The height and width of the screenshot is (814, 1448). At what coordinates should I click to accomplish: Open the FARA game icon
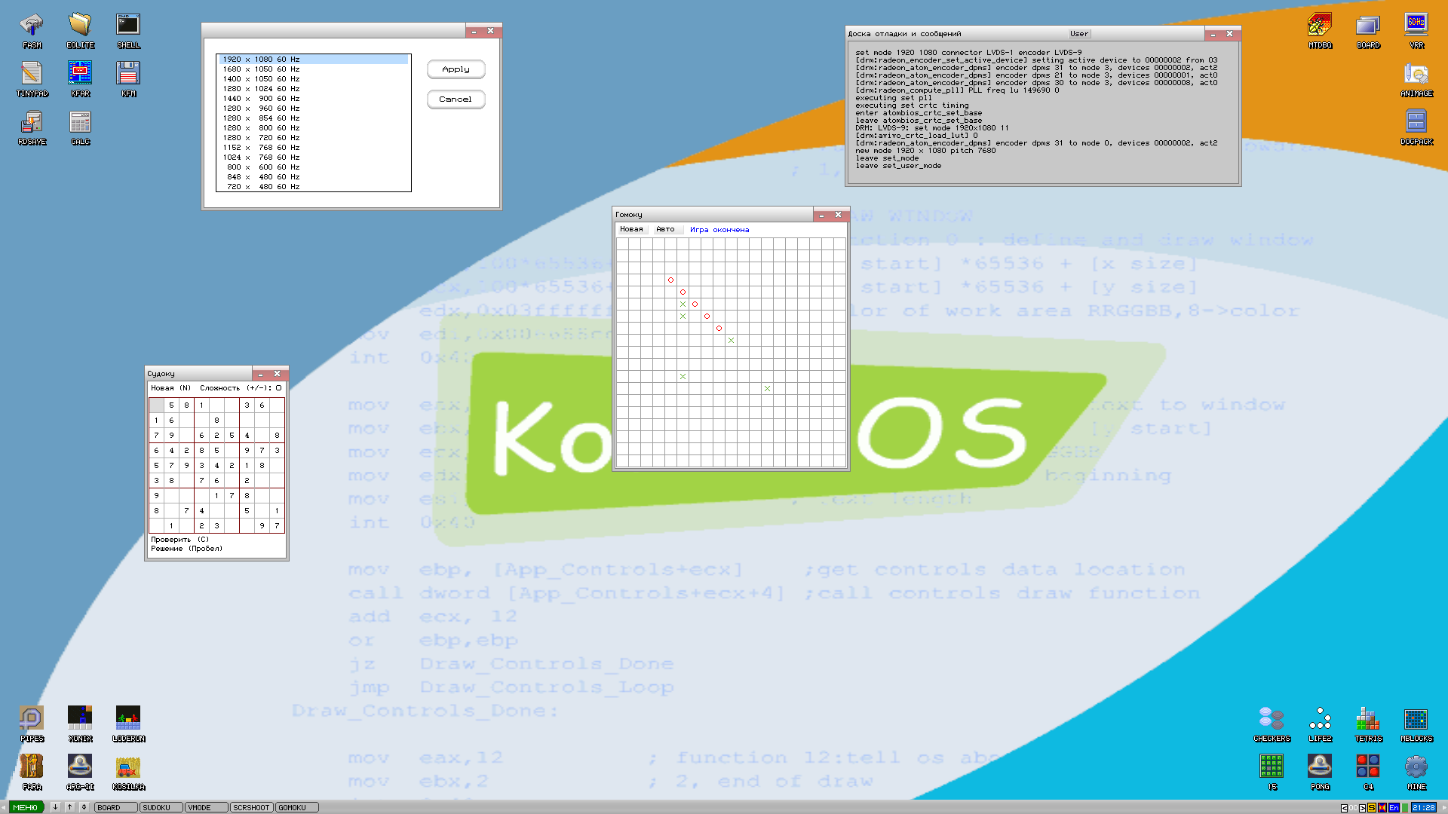click(x=32, y=773)
